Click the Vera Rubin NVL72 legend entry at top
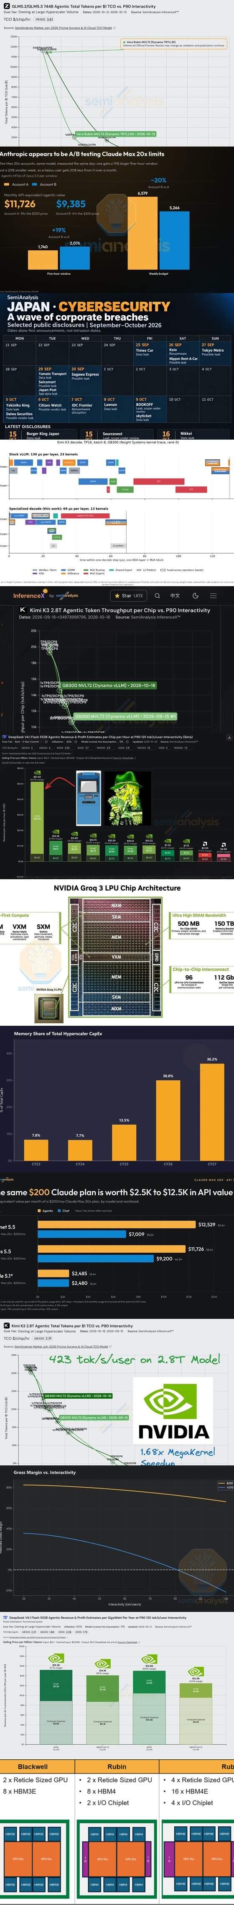The height and width of the screenshot is (1905, 234). click(x=151, y=43)
